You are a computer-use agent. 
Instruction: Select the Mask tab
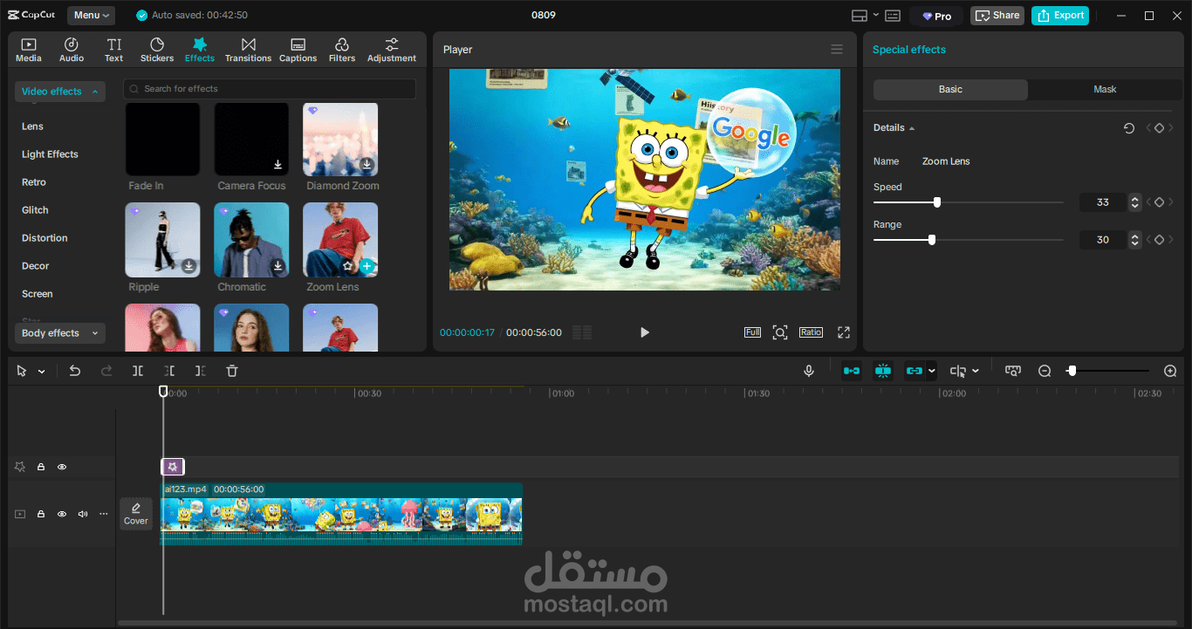tap(1105, 90)
